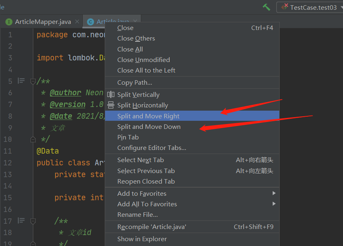Switch to the ArticleMapper.java tab
This screenshot has height=246, width=343.
tap(43, 22)
